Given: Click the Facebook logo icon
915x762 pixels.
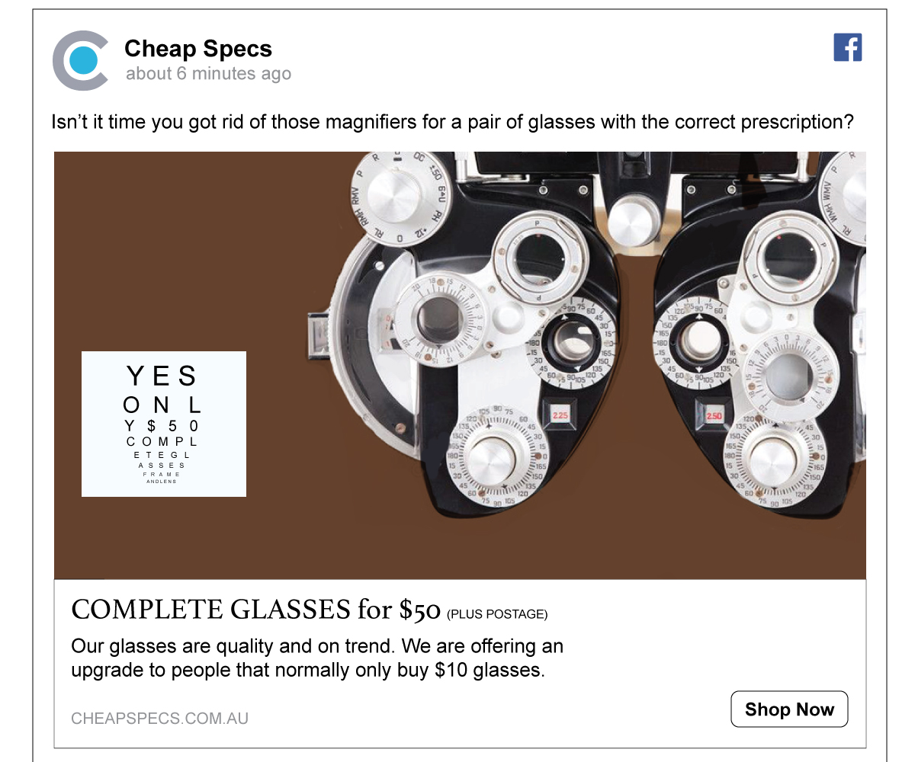Looking at the screenshot, I should click(x=847, y=47).
